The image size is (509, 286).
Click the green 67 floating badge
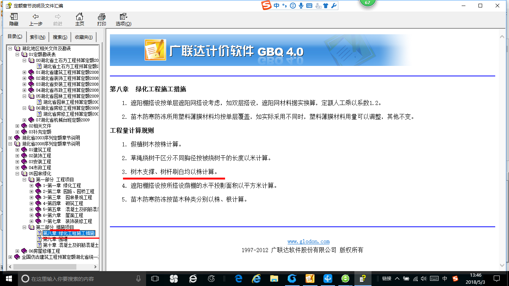pyautogui.click(x=367, y=3)
